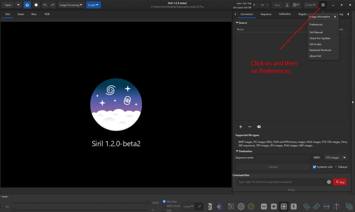Select Get Scripts menu entry
Image resolution: width=355 pixels, height=212 pixels.
coord(315,44)
